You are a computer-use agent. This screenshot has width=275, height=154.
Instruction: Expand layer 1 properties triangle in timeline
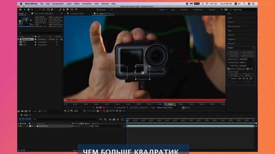[x=28, y=126]
